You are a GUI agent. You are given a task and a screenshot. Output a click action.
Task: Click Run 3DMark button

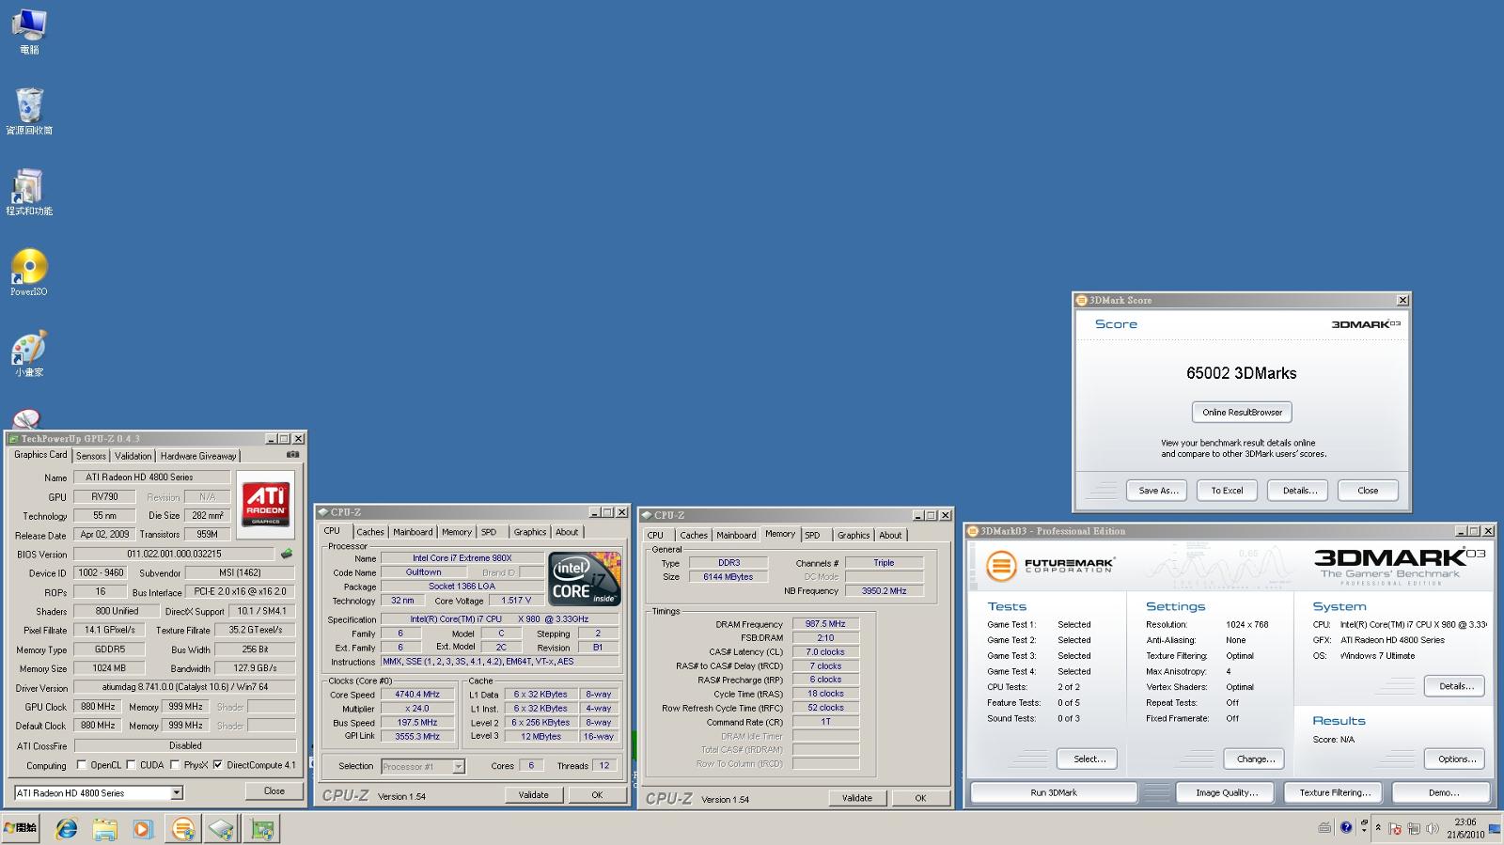coord(1054,792)
